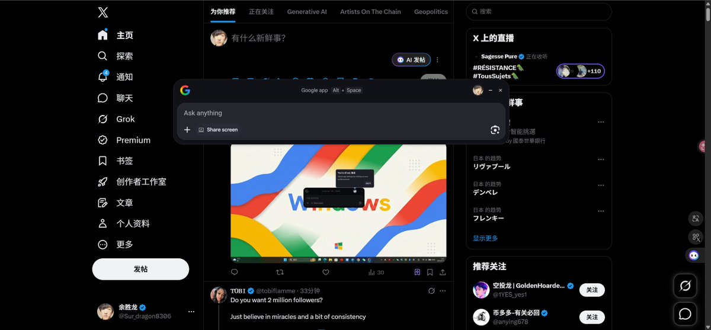Open the Premium page
Screen dimensions: 711x330
pos(124,140)
